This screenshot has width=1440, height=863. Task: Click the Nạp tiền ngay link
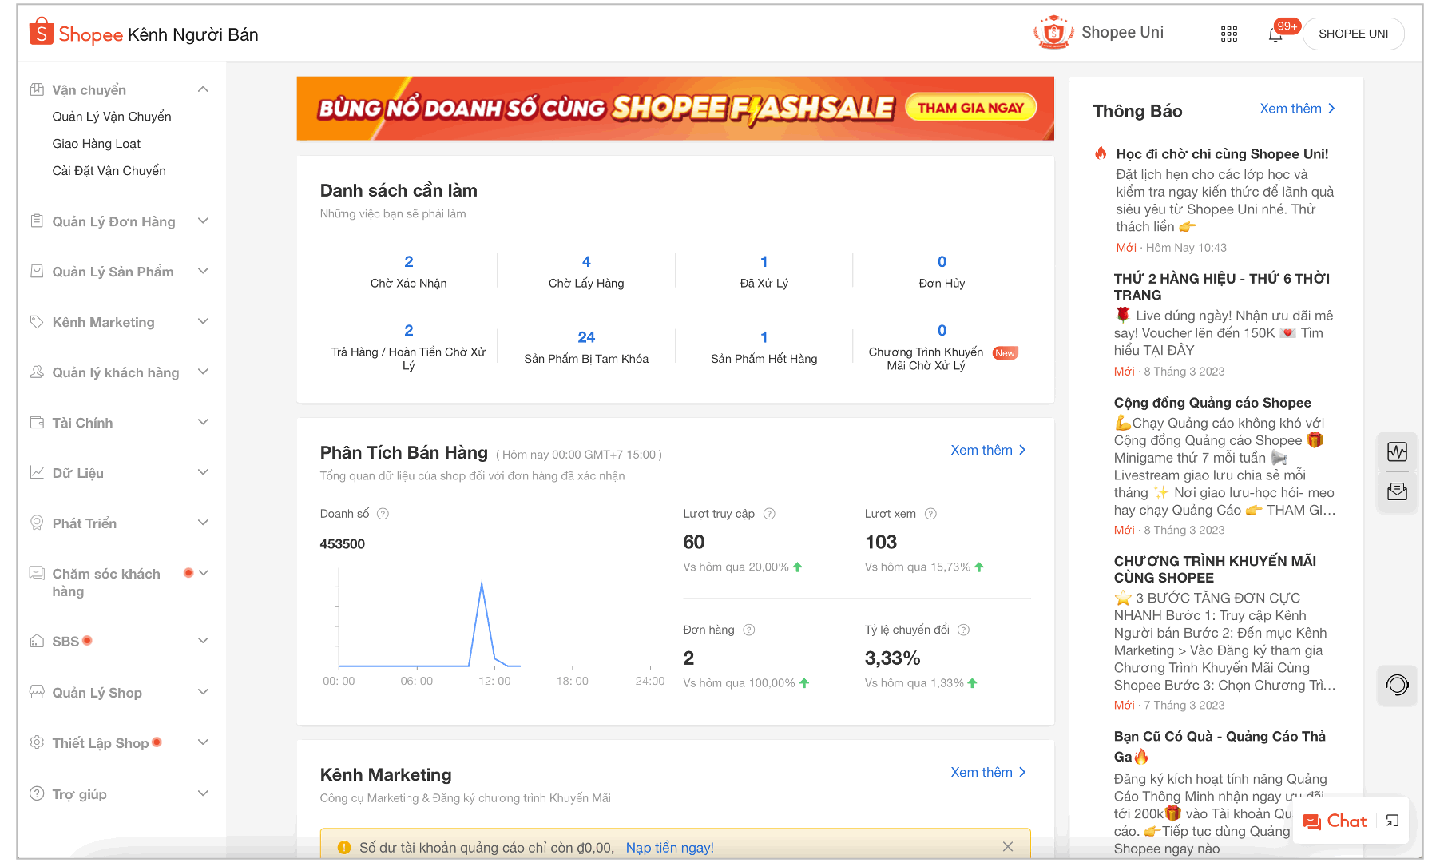click(669, 847)
